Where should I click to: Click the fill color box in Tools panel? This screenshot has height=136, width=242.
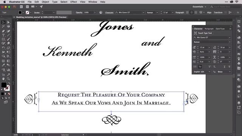tap(4, 85)
